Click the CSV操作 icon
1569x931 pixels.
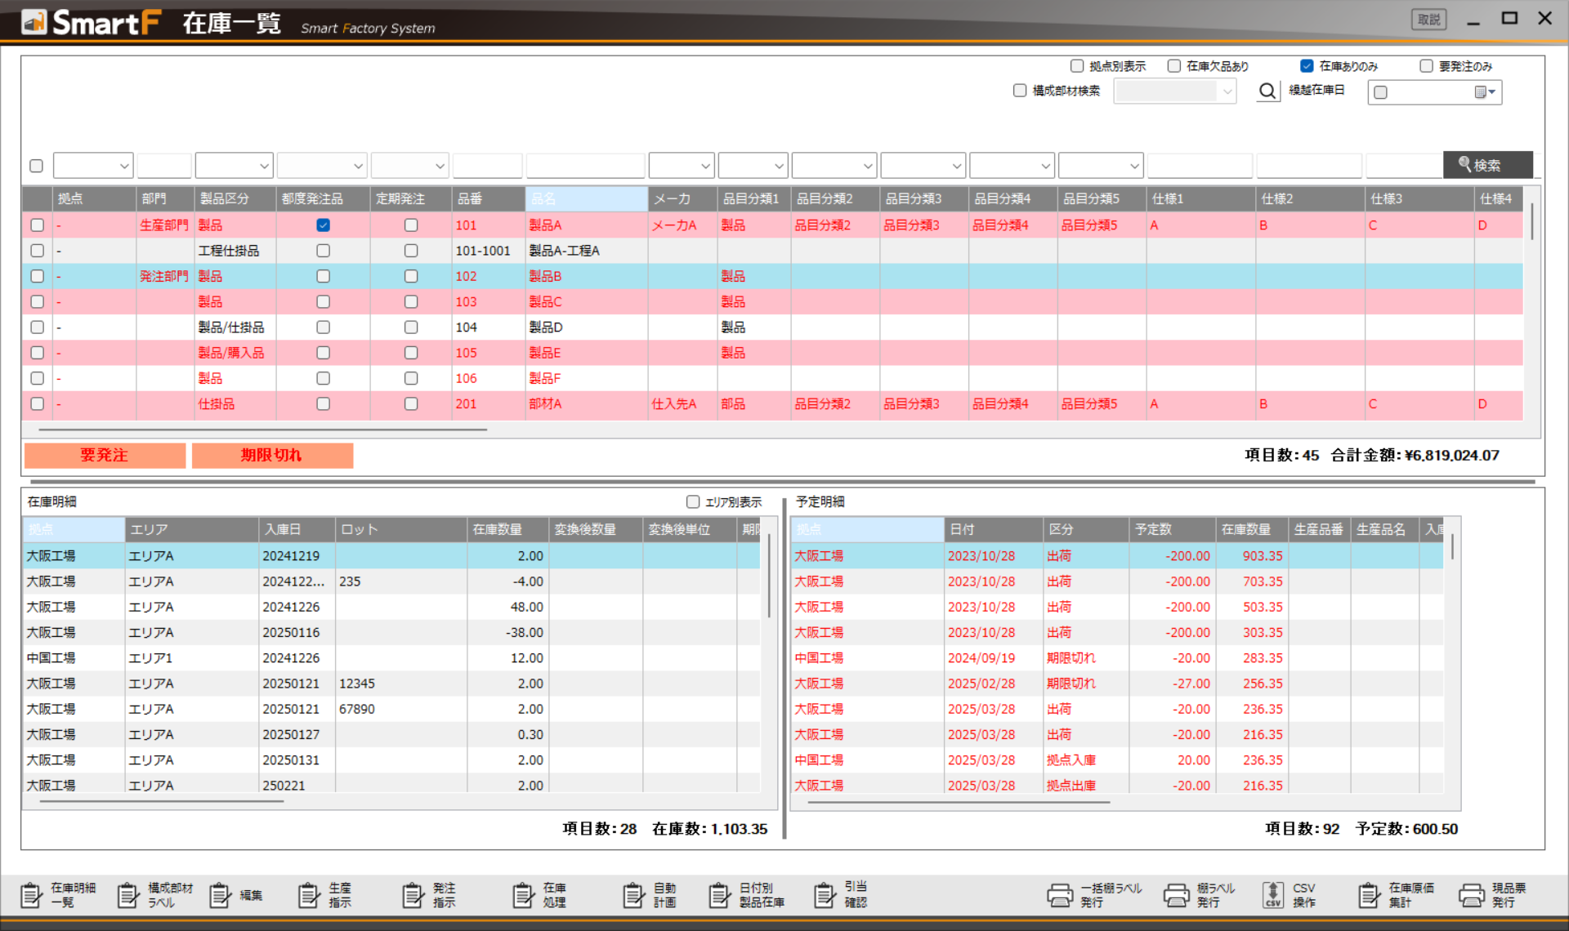click(1273, 895)
